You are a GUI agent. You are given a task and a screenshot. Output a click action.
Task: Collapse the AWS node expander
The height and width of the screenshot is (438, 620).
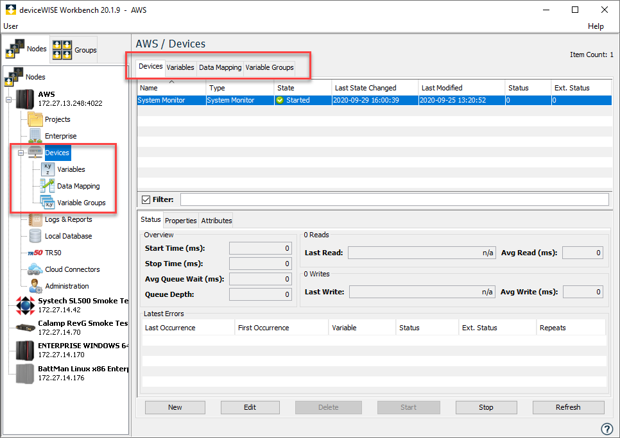click(9, 99)
